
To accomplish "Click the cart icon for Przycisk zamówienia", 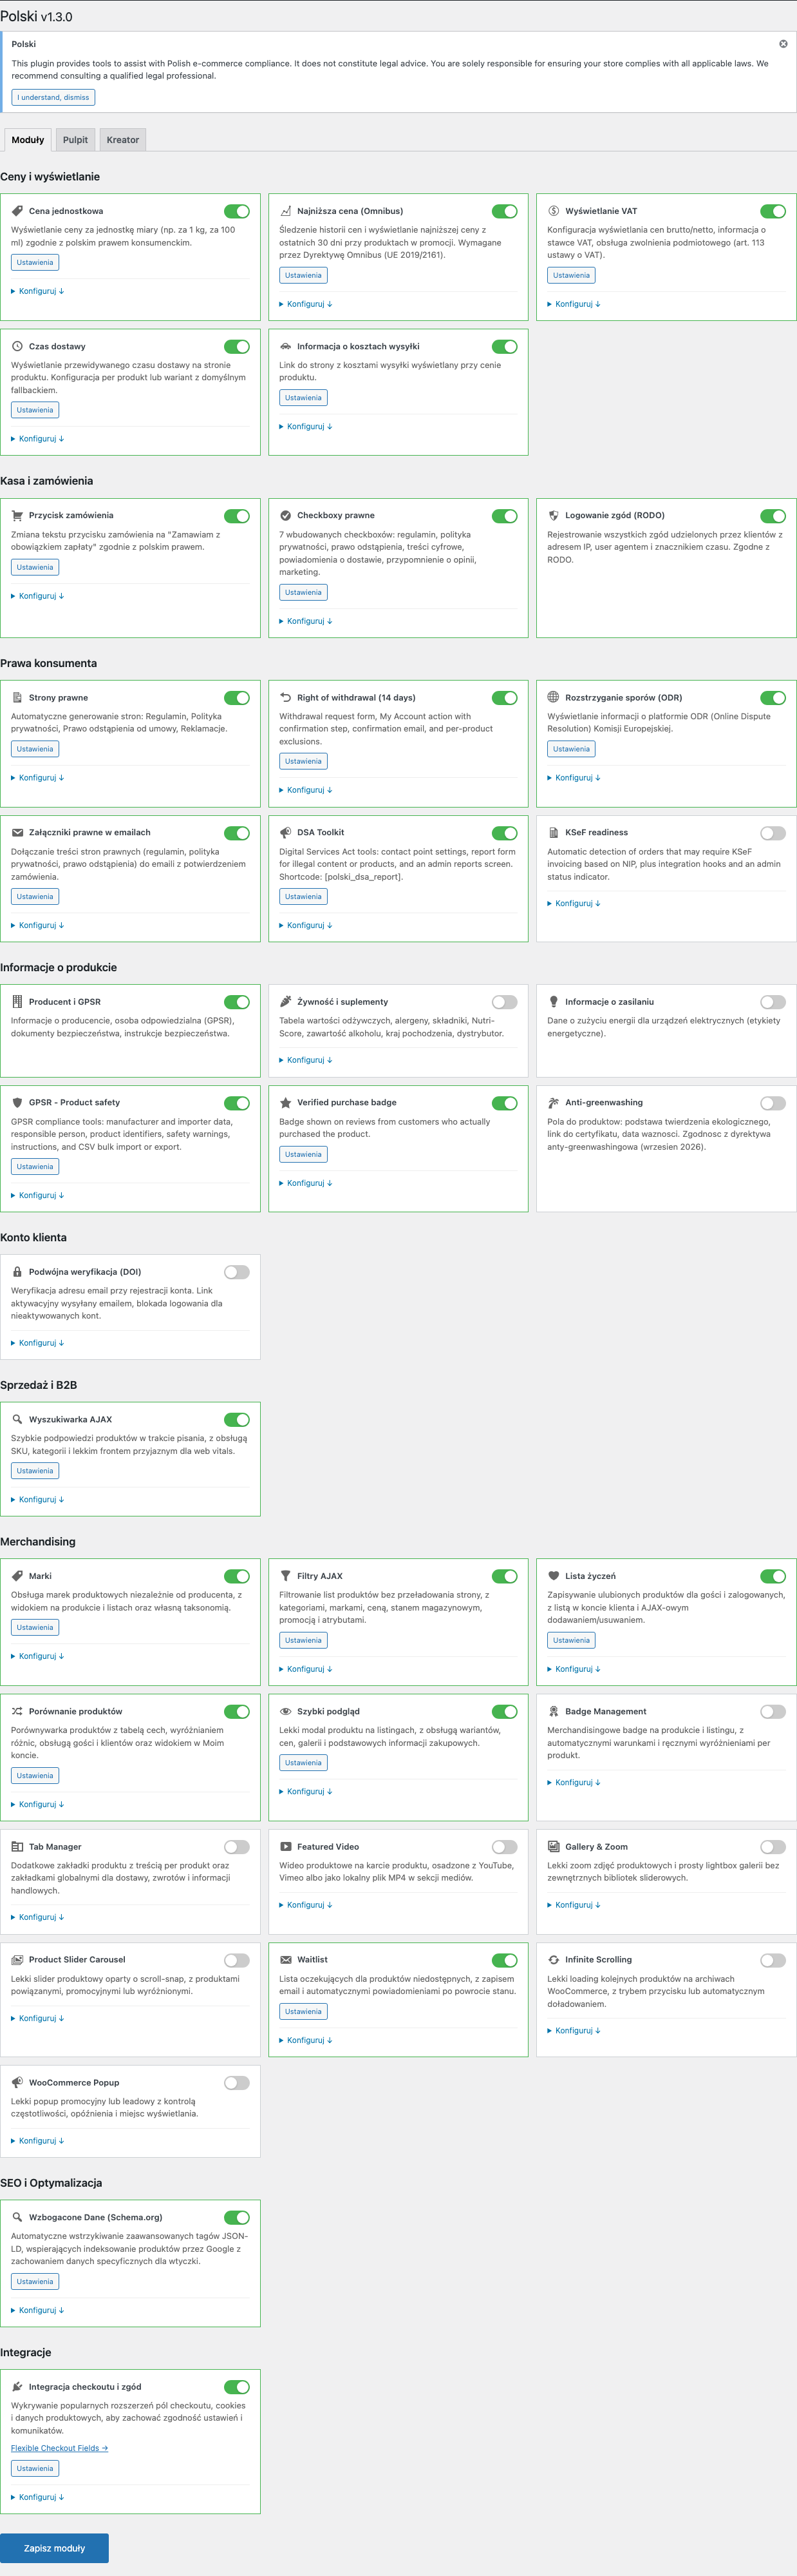I will pyautogui.click(x=17, y=516).
